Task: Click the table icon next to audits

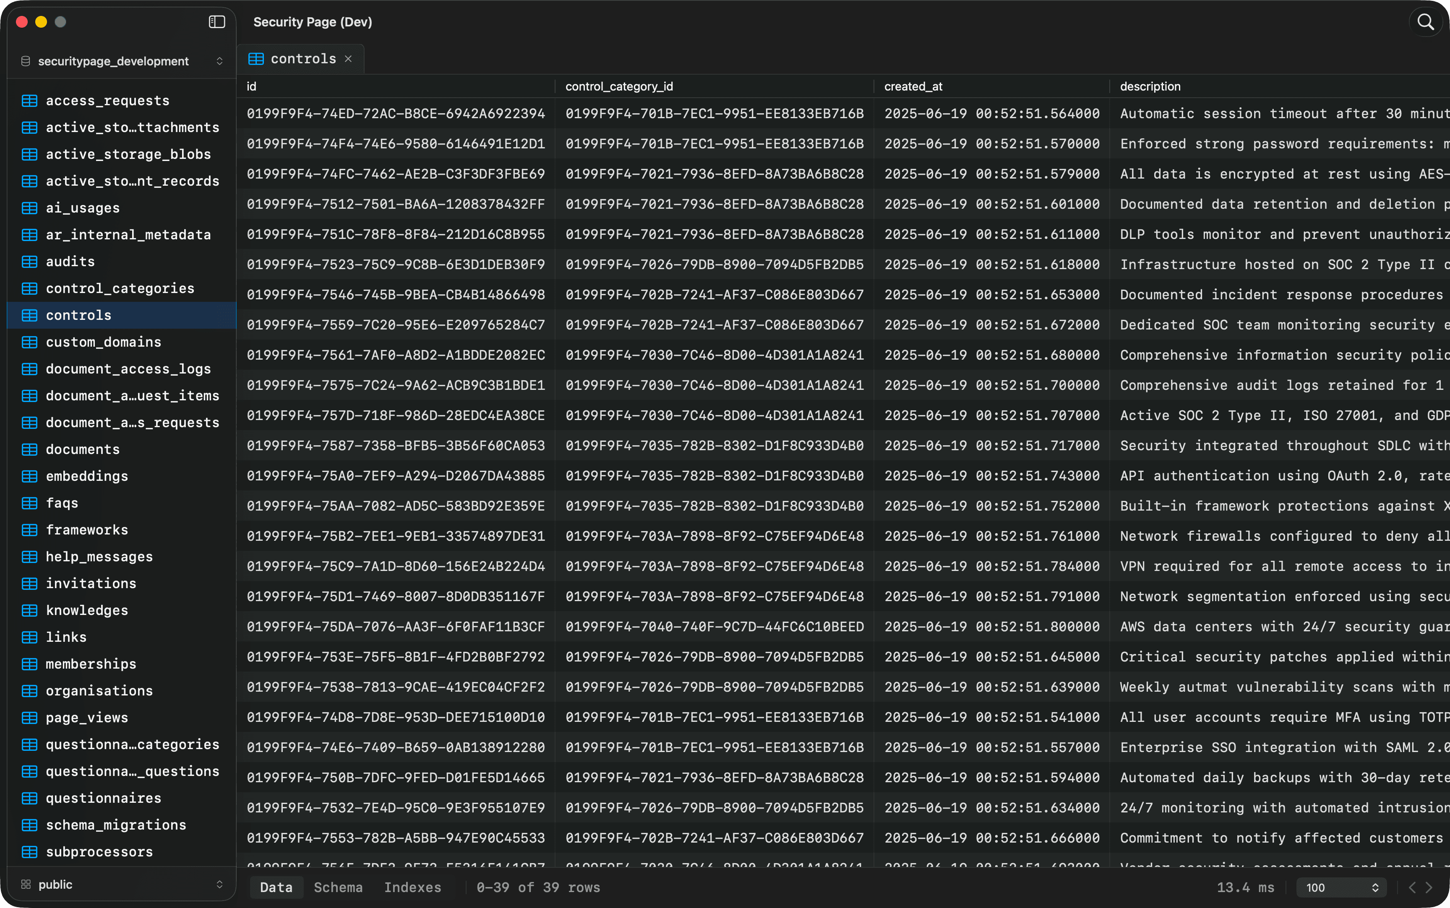Action: 29,261
